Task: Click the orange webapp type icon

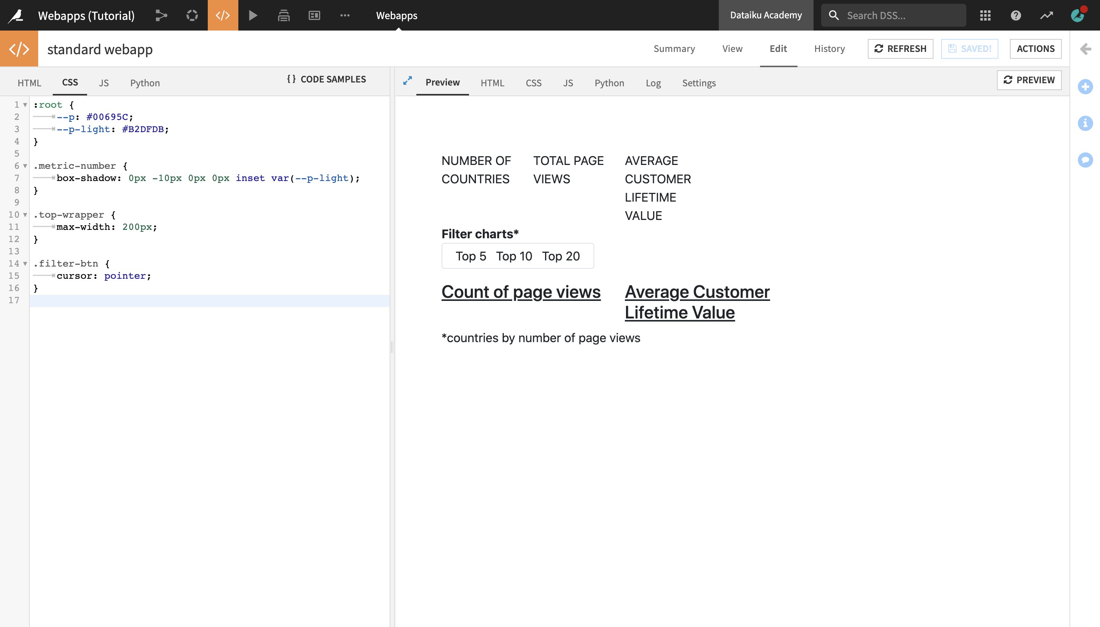Action: point(19,48)
